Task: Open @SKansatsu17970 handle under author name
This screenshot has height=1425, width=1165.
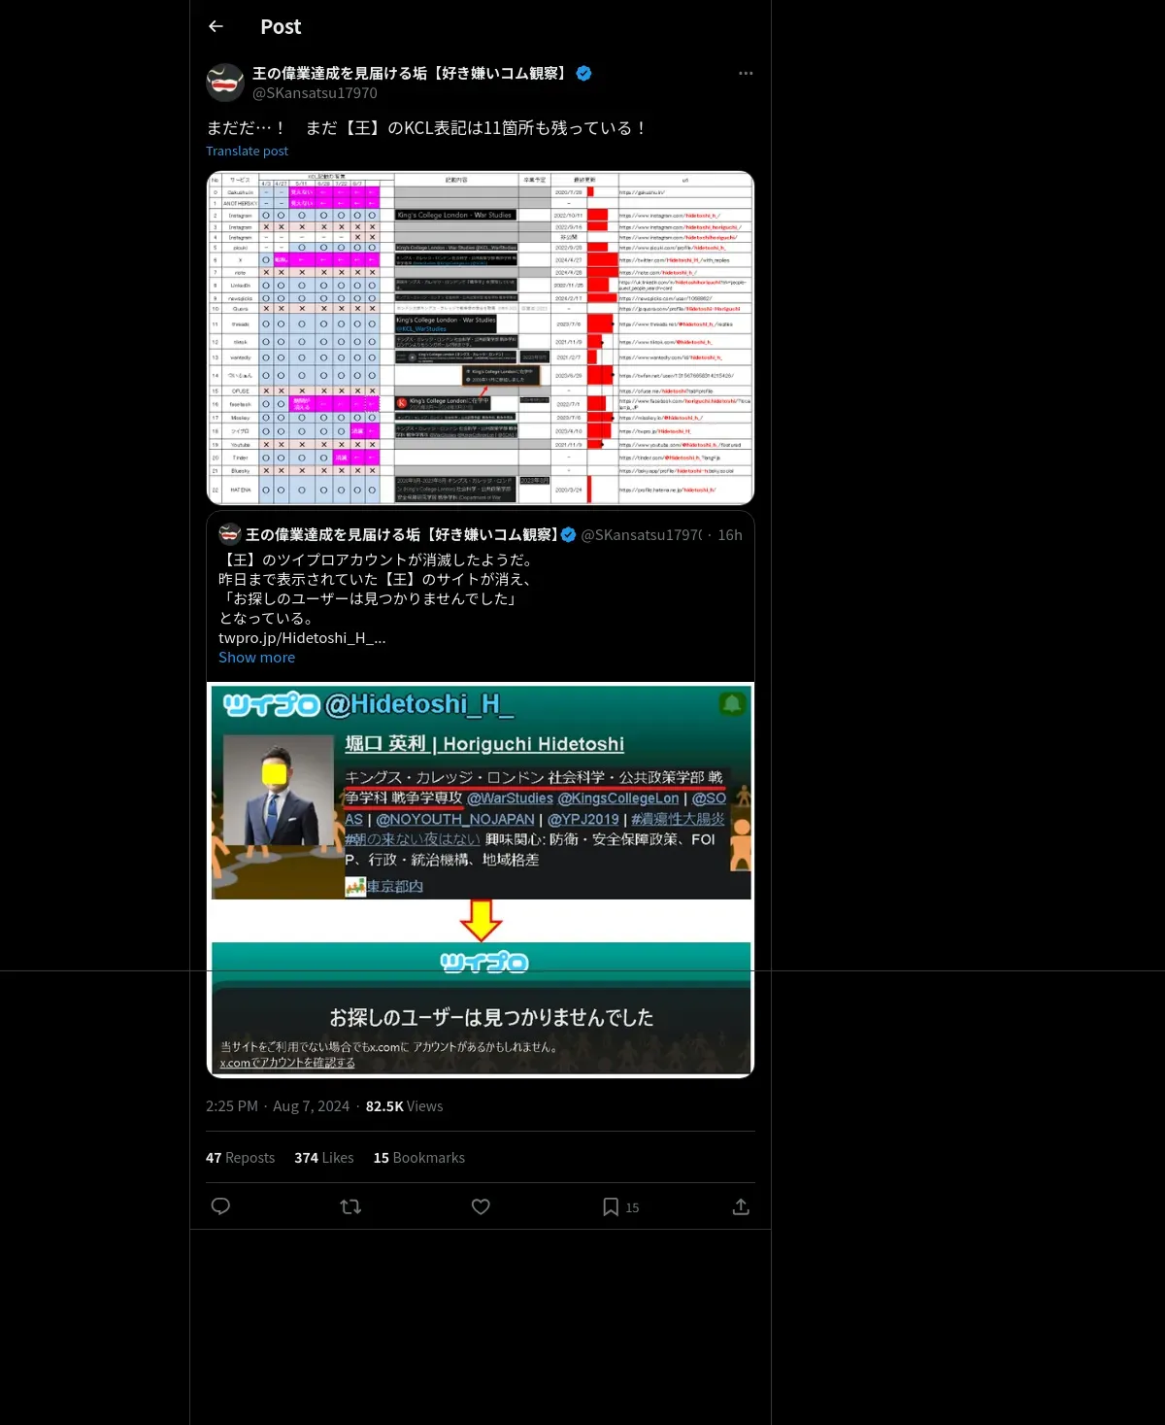Action: click(x=315, y=93)
